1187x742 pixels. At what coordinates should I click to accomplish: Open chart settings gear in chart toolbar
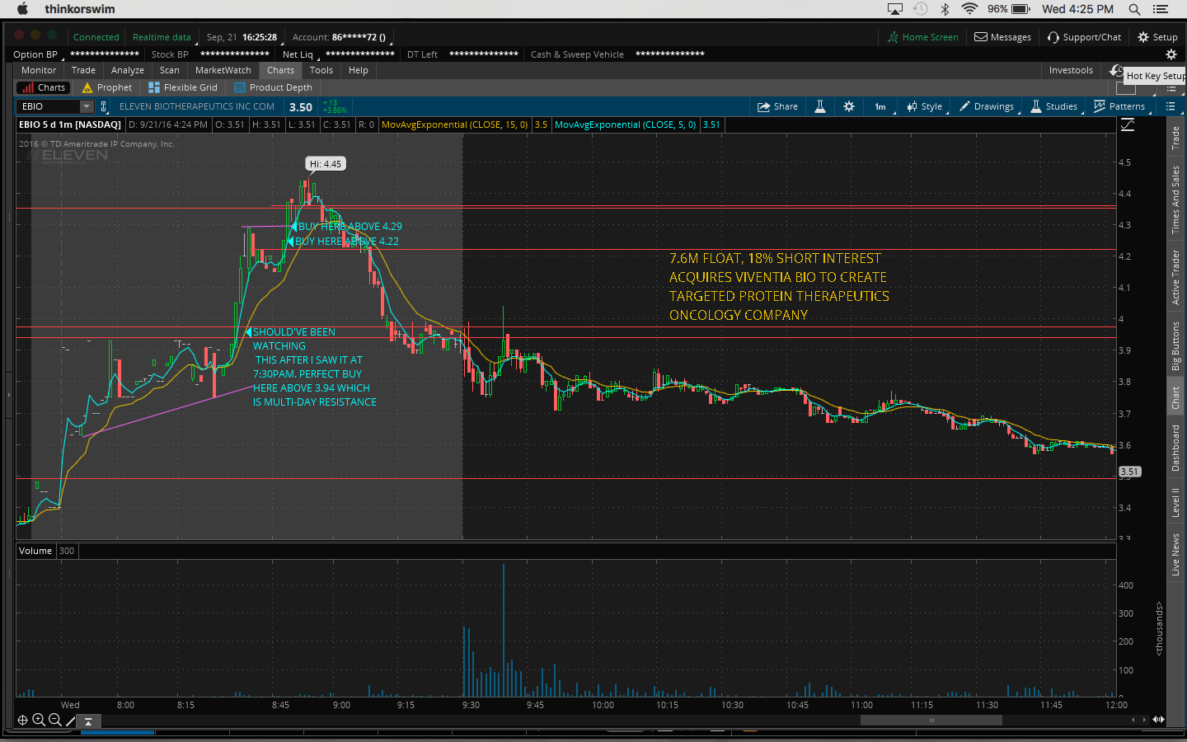click(x=849, y=106)
